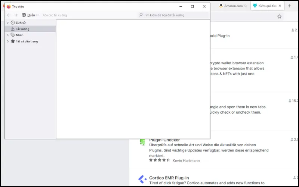Click the star icon beside Tất cả dấu trang

pyautogui.click(x=13, y=41)
